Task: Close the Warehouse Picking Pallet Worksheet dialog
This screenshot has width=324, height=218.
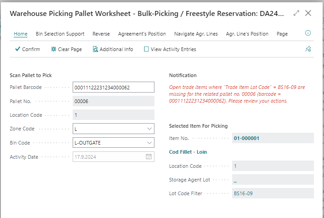Action: pyautogui.click(x=308, y=13)
